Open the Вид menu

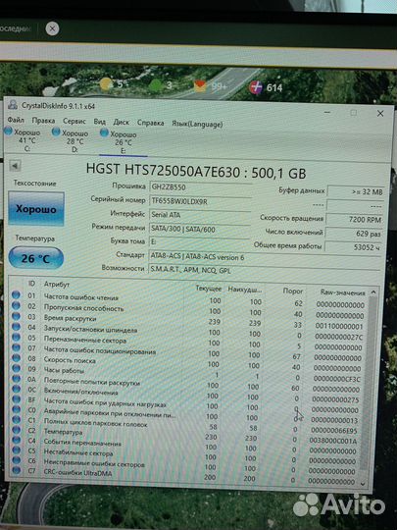coord(100,122)
